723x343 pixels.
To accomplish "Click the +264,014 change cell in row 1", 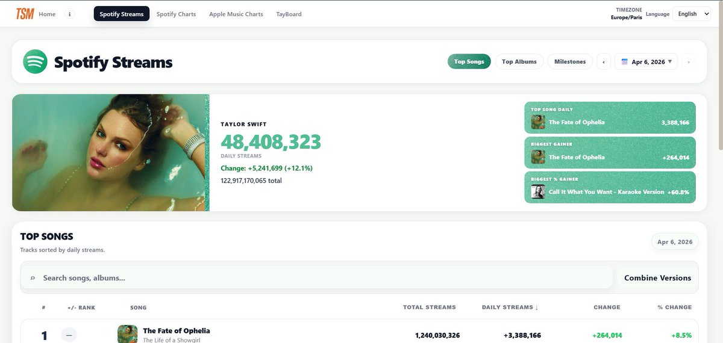I will coord(607,335).
